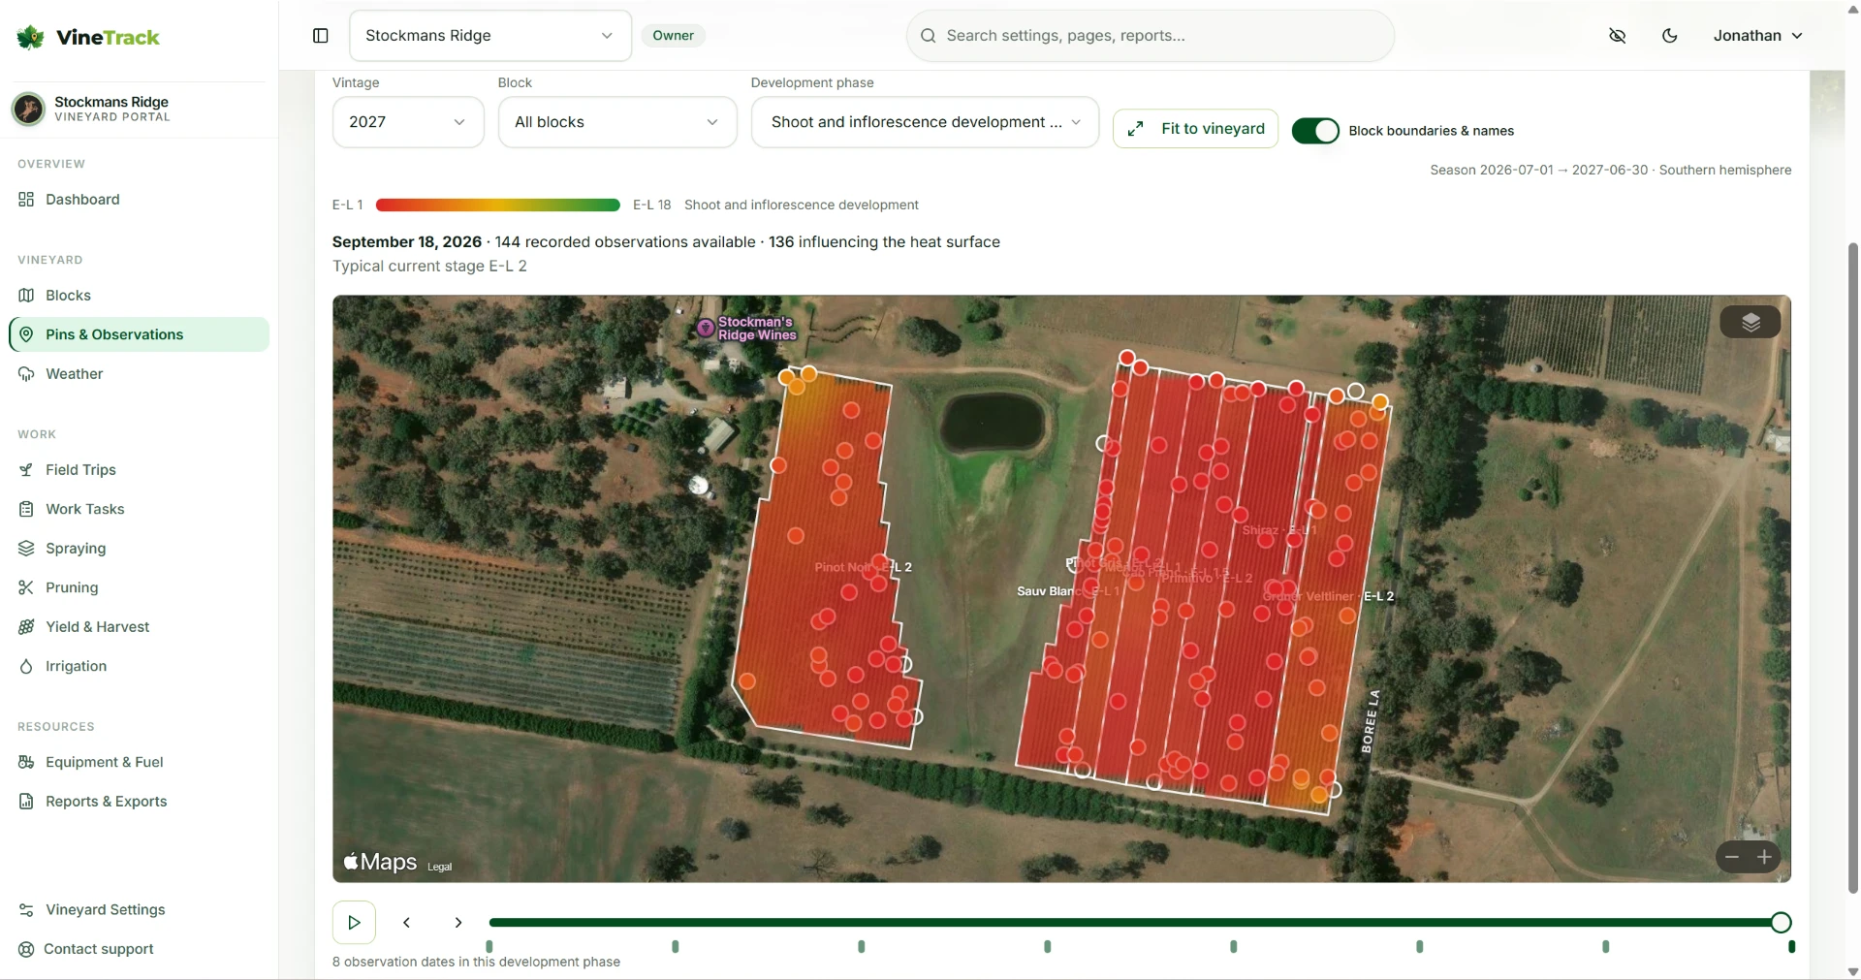Open Yield & Harvest
1861x980 pixels.
pyautogui.click(x=139, y=627)
